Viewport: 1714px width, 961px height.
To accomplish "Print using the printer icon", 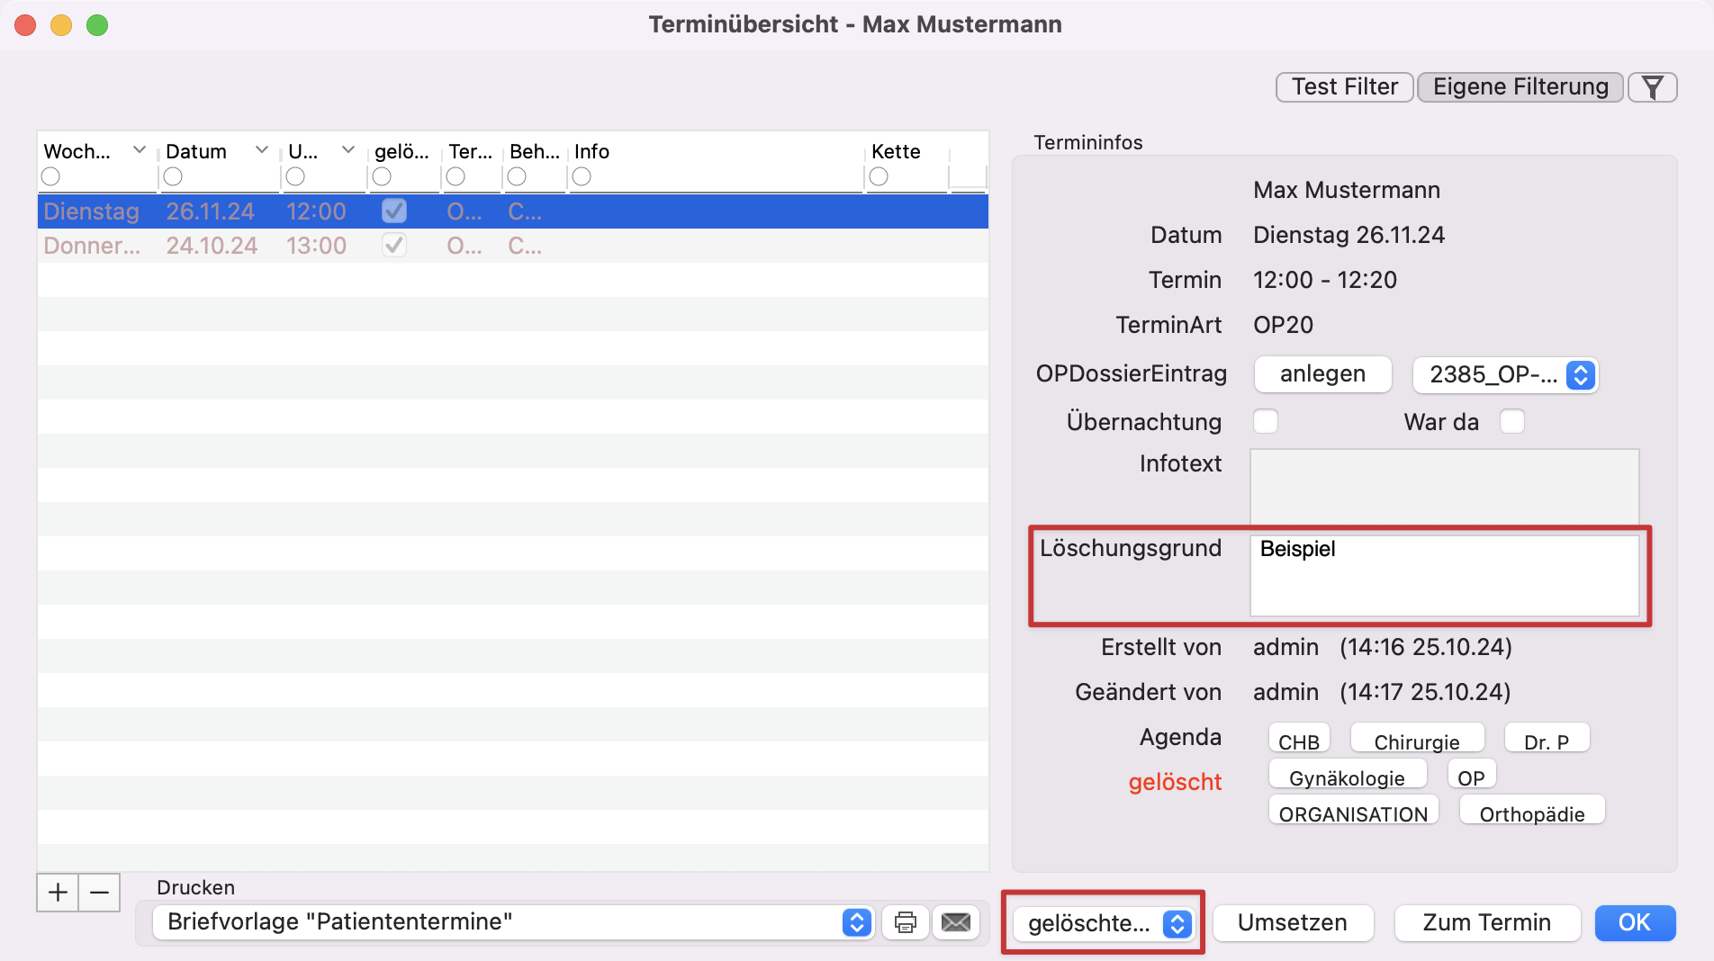I will coord(906,922).
